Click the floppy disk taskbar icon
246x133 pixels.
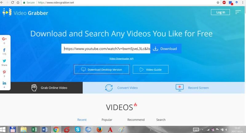(13, 130)
